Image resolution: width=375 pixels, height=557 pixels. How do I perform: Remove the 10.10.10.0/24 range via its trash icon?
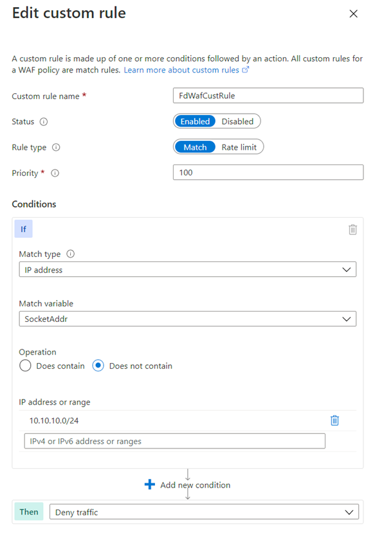[x=334, y=421]
